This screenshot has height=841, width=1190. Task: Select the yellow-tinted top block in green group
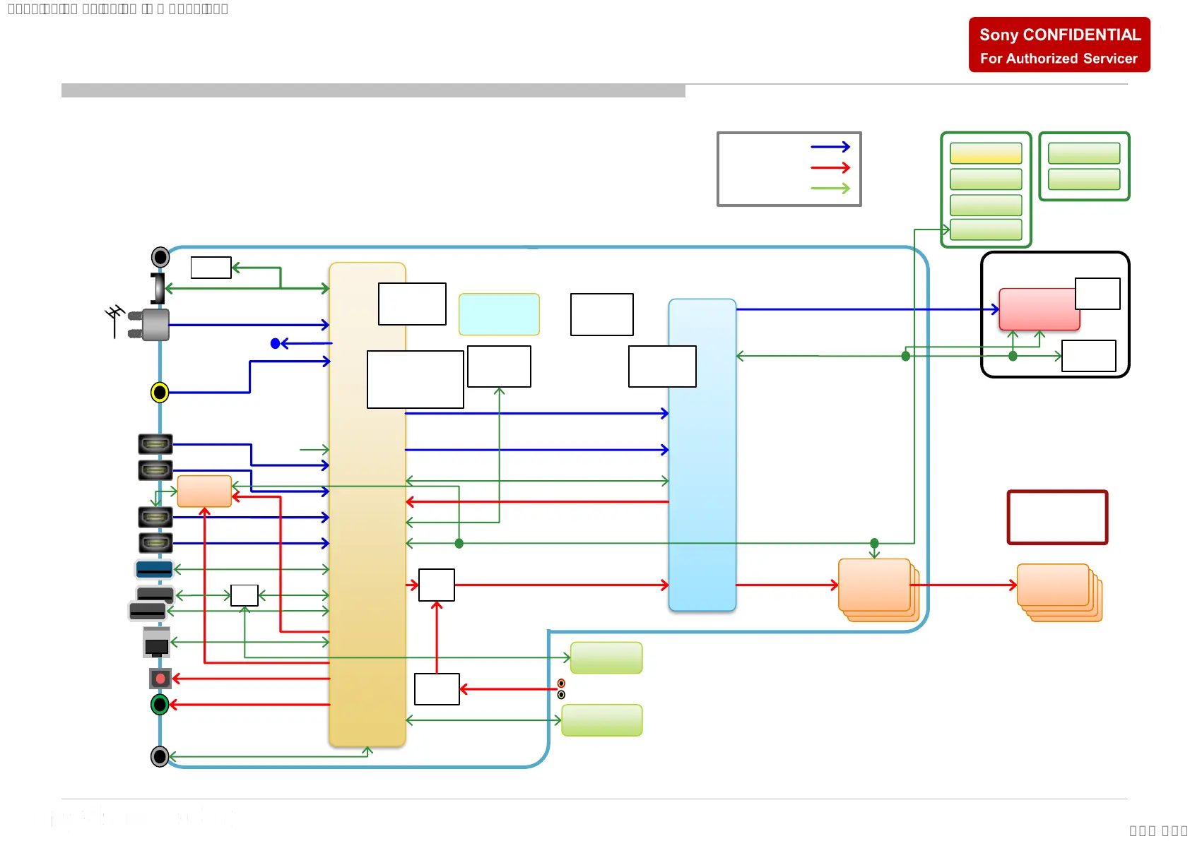[x=986, y=153]
